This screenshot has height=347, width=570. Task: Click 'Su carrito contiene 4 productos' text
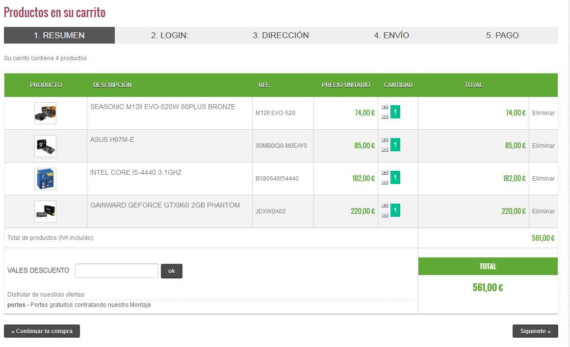click(46, 58)
